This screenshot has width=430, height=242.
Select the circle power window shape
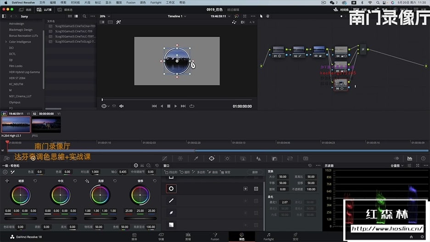[x=171, y=188]
